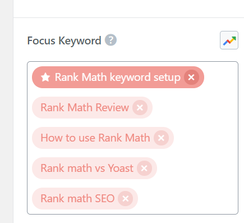The width and height of the screenshot is (244, 223).
Task: Click the 'Focus Keyword' heading label
Action: 64,40
